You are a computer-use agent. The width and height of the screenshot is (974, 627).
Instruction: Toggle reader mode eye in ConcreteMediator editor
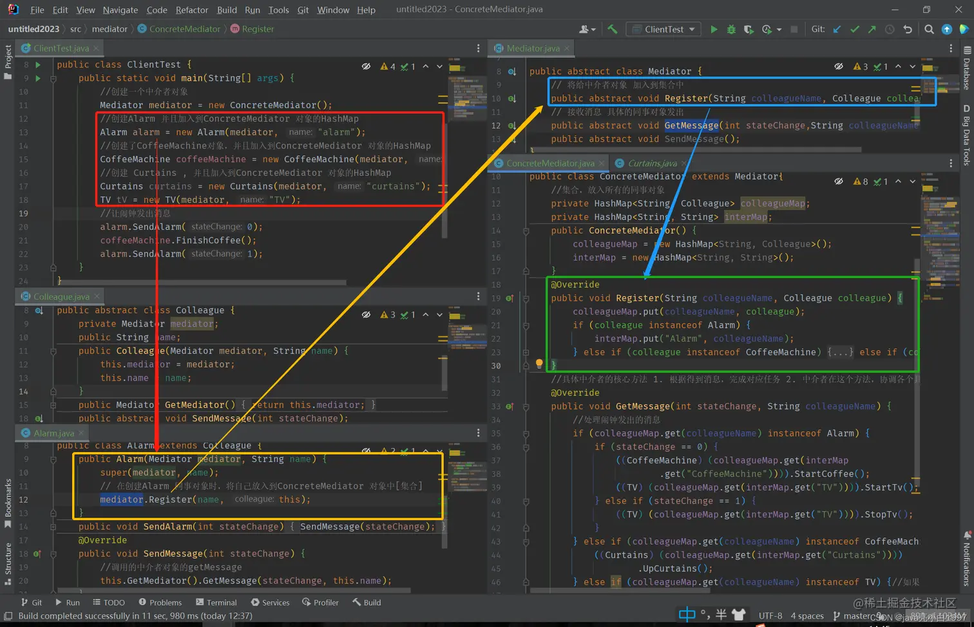pos(839,182)
